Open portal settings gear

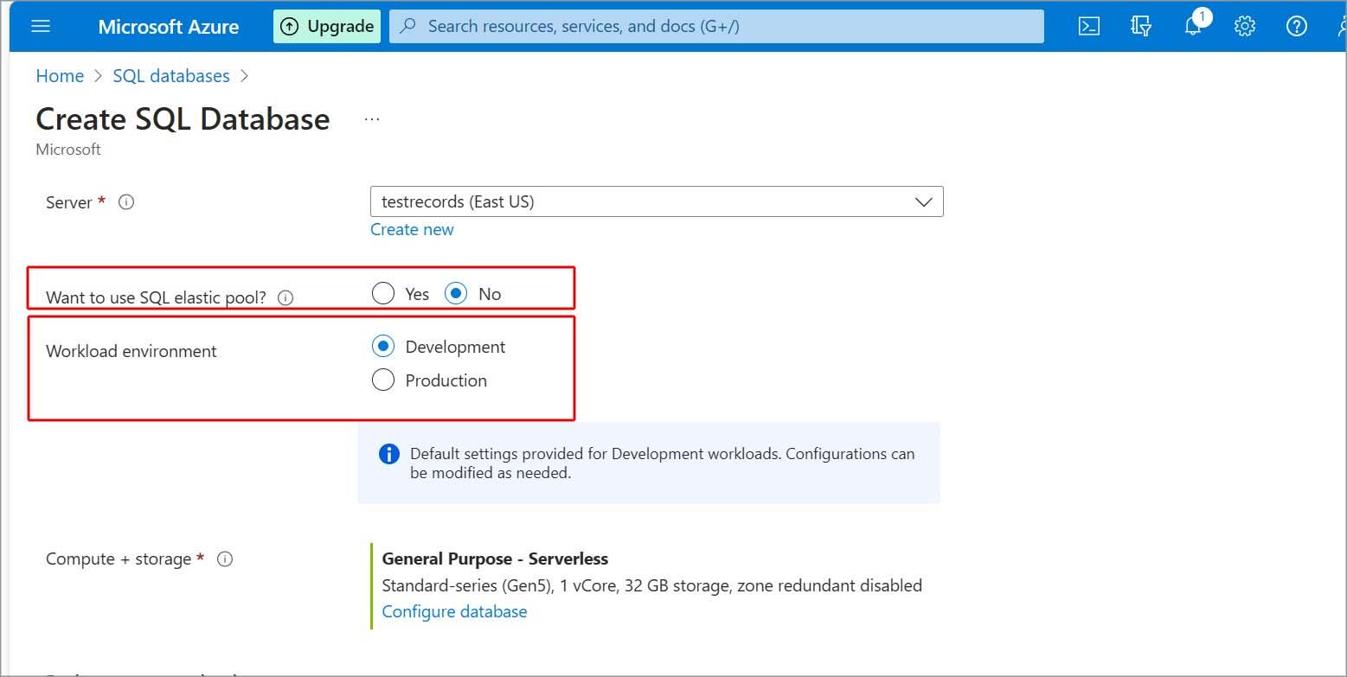(x=1245, y=26)
